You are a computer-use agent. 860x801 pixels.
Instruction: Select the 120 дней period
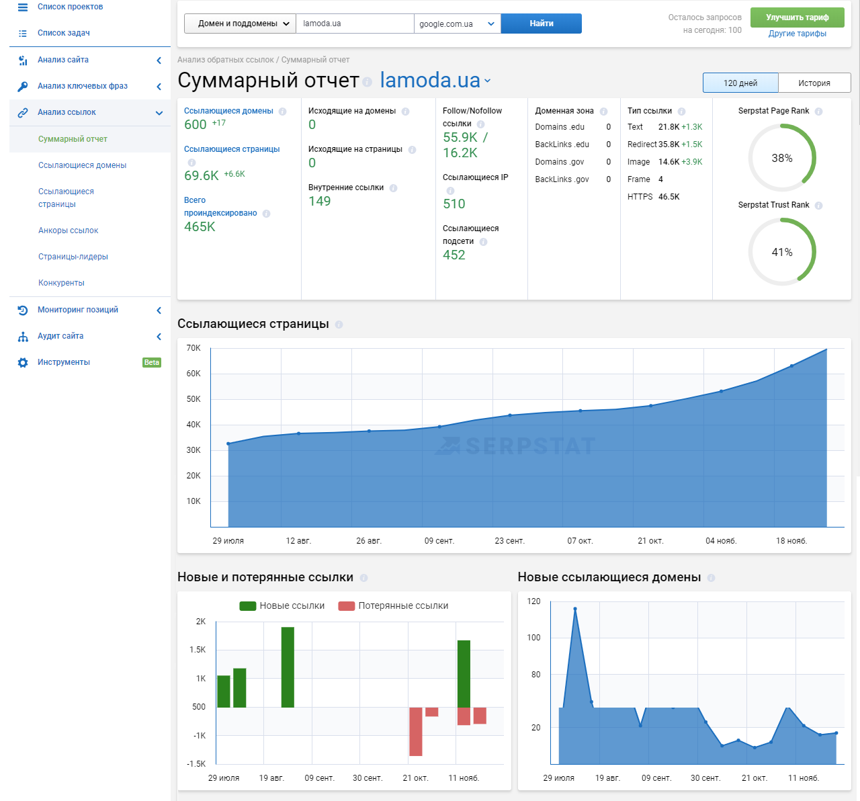point(740,83)
